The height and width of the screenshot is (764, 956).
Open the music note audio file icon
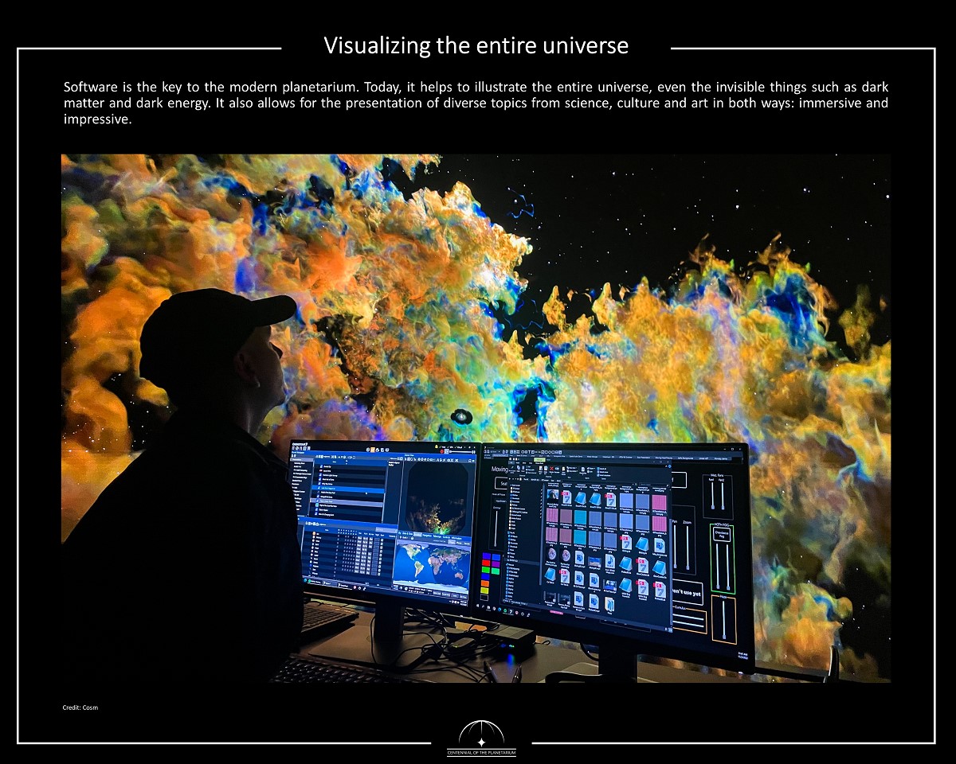pyautogui.click(x=609, y=562)
